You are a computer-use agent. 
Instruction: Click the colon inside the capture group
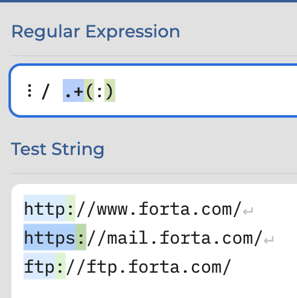coord(100,92)
